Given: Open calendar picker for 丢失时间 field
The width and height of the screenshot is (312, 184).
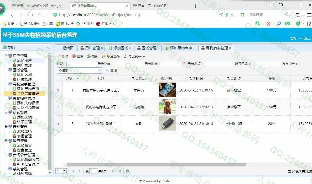Looking at the screenshot, I should click(184, 64).
